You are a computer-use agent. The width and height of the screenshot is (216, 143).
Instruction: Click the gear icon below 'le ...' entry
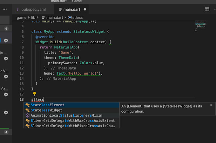(x=6, y=59)
